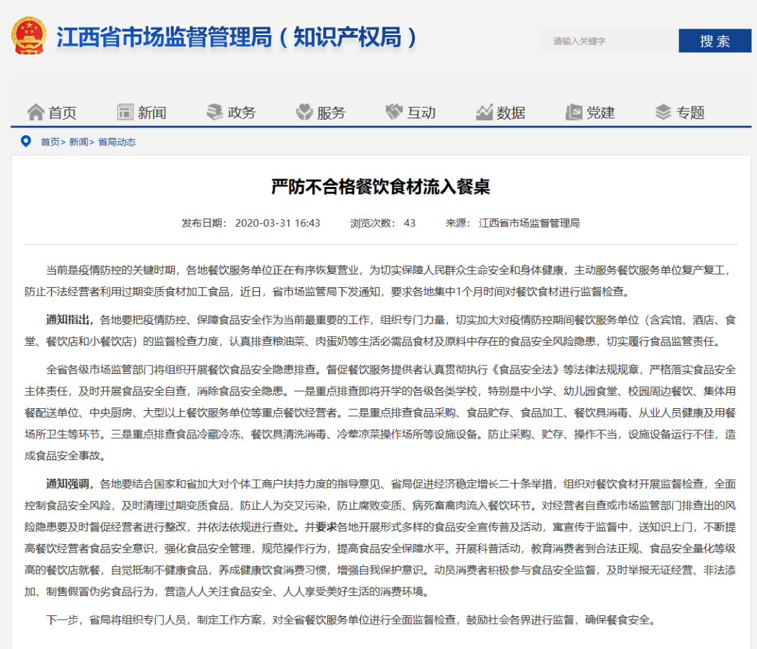The width and height of the screenshot is (757, 649).
Task: Go to 首页 via the breadcrumb
Action: point(50,141)
